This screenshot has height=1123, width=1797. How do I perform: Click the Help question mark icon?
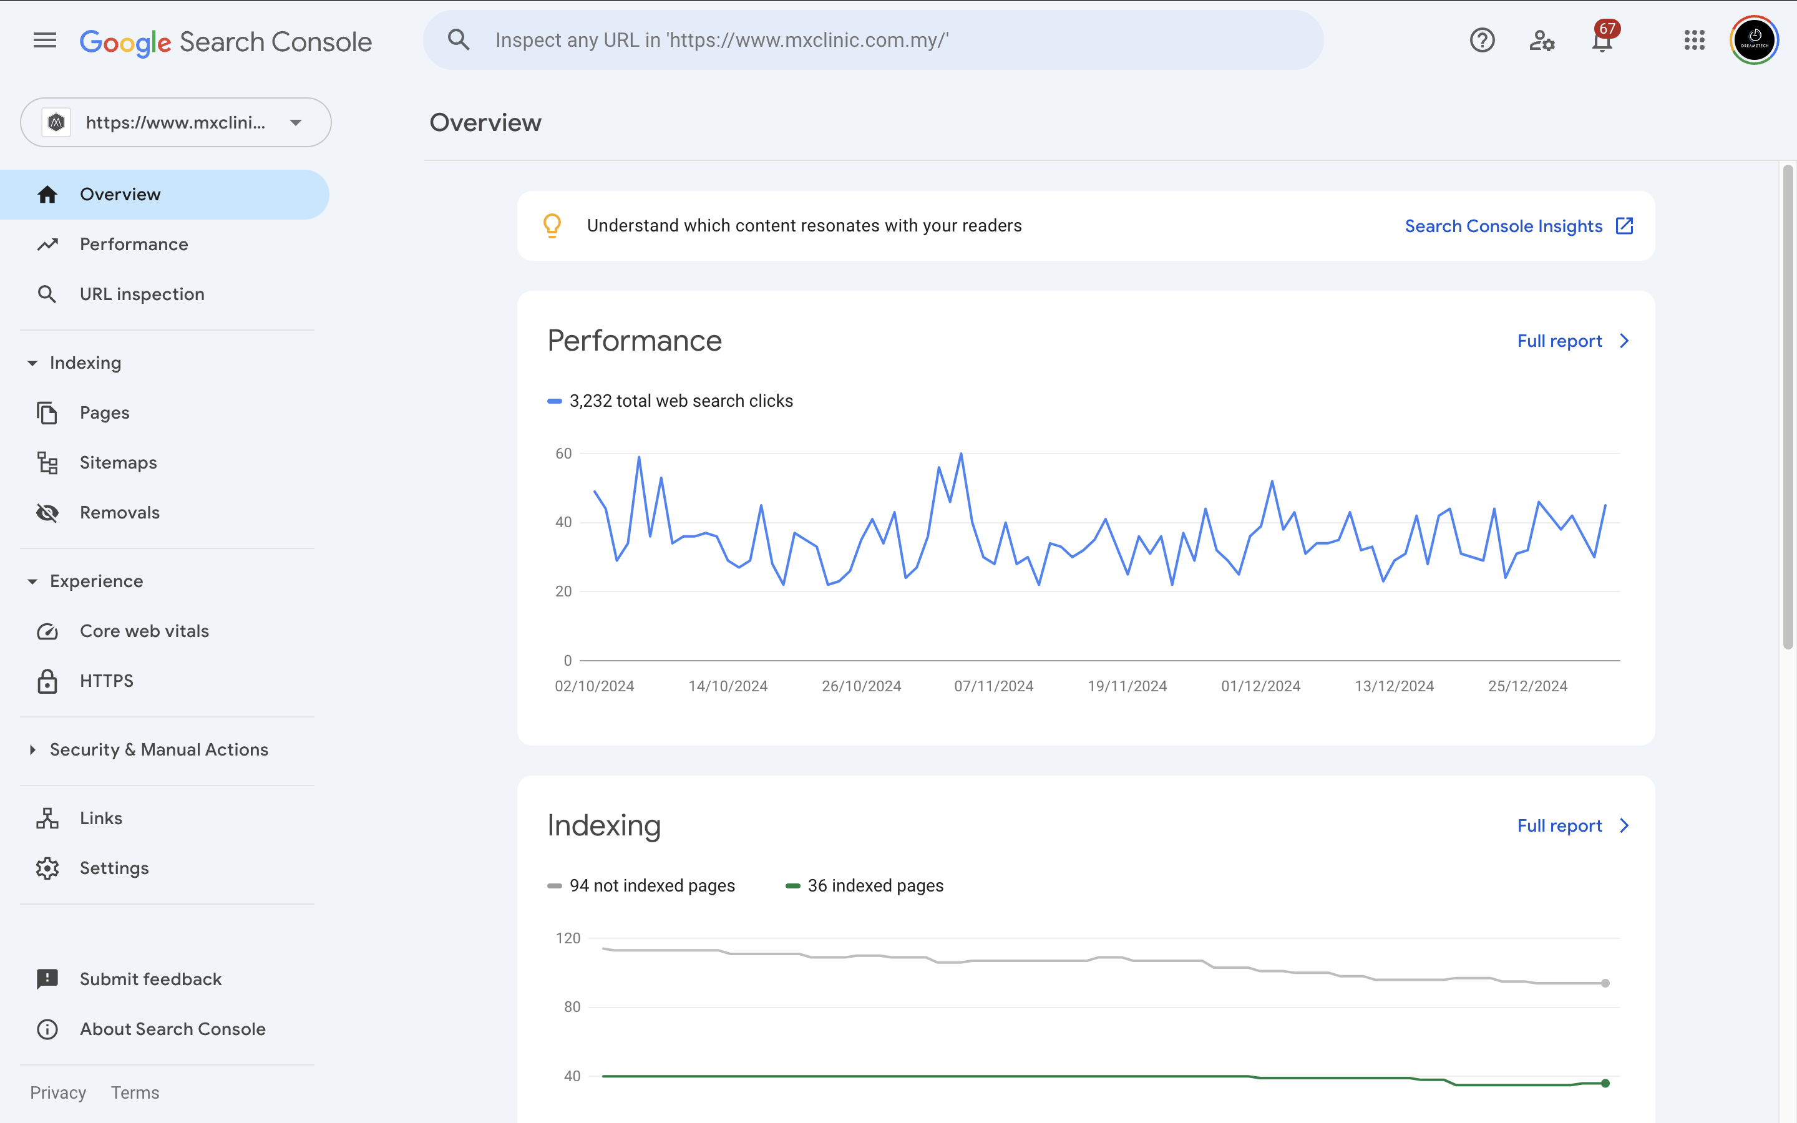click(x=1481, y=40)
